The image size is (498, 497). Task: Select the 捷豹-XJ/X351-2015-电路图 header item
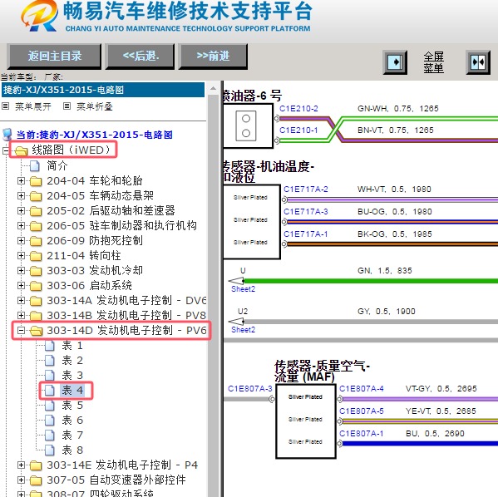[103, 90]
